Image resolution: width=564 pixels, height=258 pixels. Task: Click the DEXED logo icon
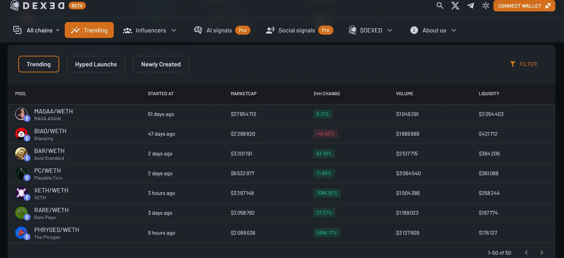tap(15, 6)
